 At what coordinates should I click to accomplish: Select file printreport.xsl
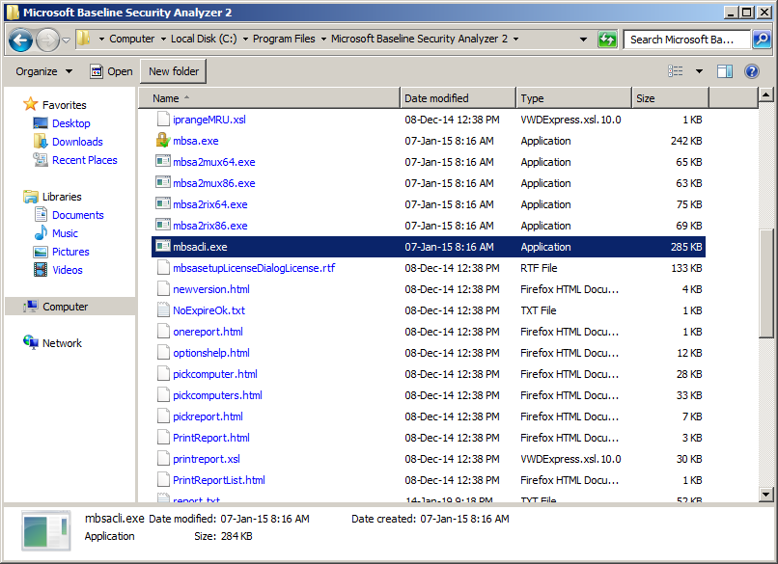206,460
